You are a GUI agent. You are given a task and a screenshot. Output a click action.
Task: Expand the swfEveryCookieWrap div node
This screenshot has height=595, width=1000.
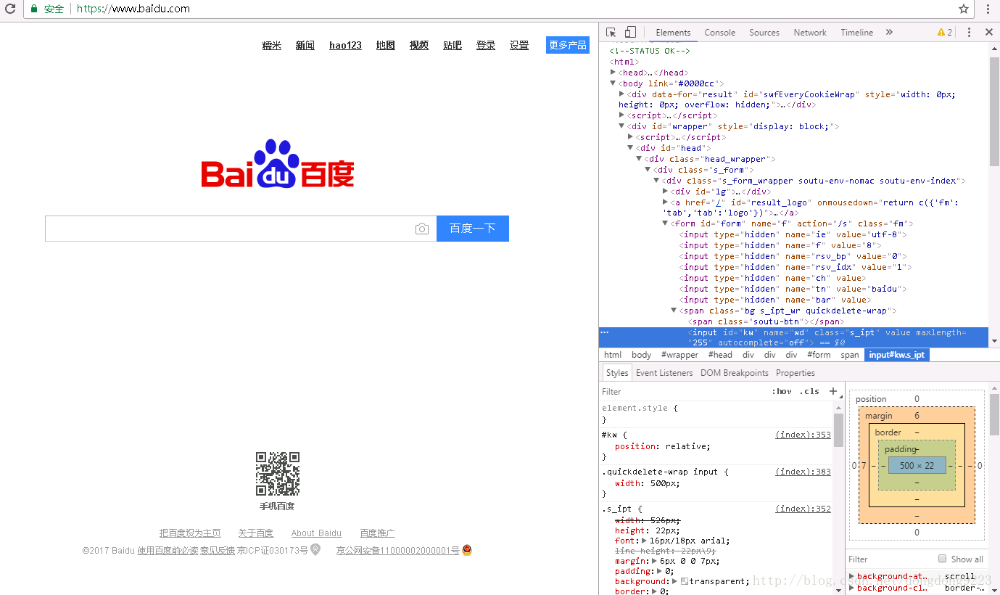point(622,94)
